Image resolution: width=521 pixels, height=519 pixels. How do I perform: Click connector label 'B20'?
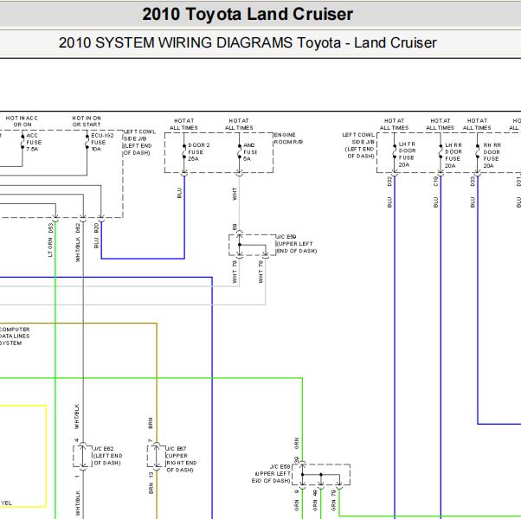[x=96, y=227]
